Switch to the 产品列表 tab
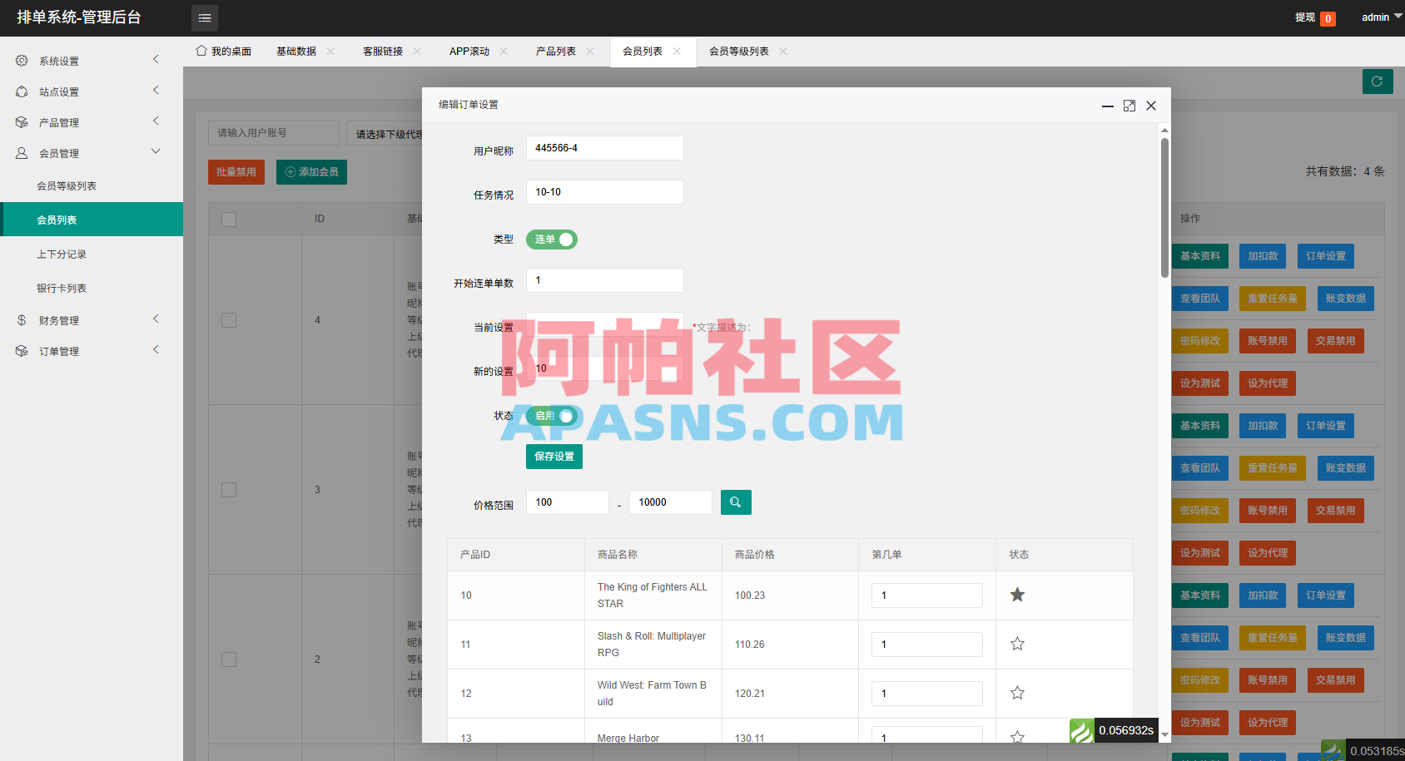The height and width of the screenshot is (761, 1405). point(556,52)
